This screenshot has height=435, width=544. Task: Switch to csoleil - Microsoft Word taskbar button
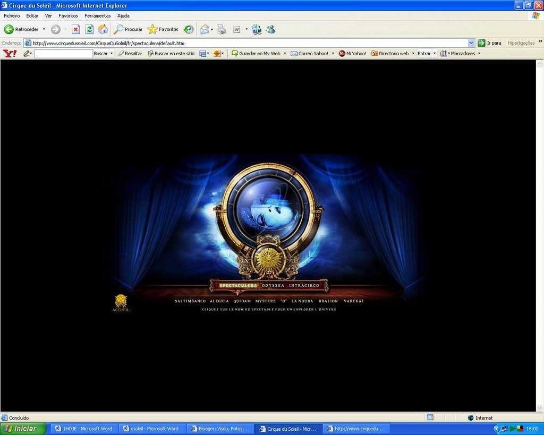point(151,429)
